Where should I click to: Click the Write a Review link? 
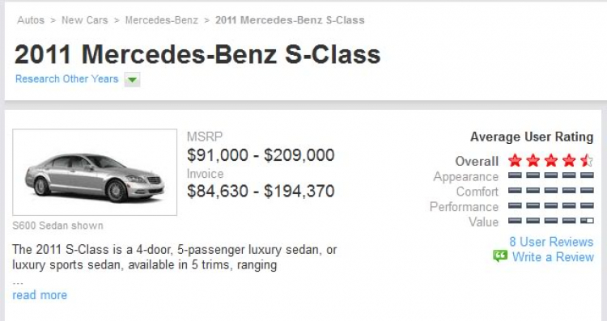tap(554, 257)
